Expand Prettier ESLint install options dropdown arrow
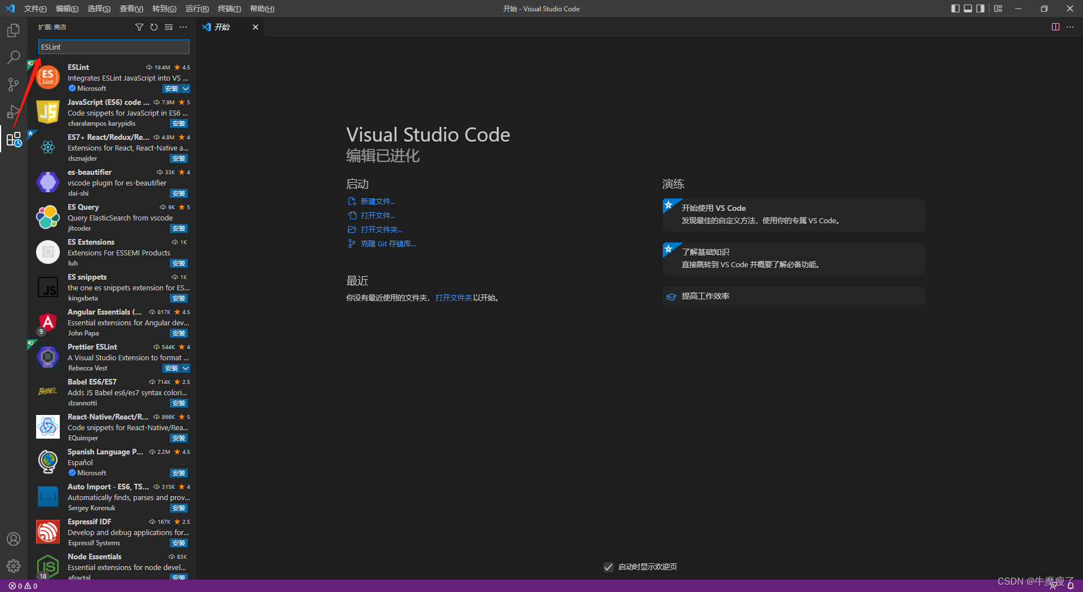1083x592 pixels. pos(186,368)
